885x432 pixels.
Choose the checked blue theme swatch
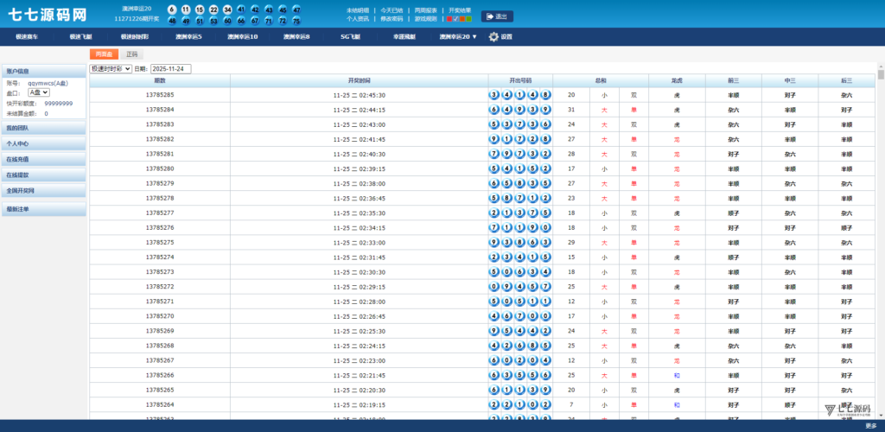[x=455, y=18]
